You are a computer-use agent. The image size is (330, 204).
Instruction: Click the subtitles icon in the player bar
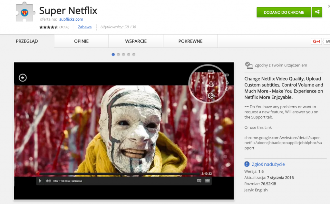199,181
